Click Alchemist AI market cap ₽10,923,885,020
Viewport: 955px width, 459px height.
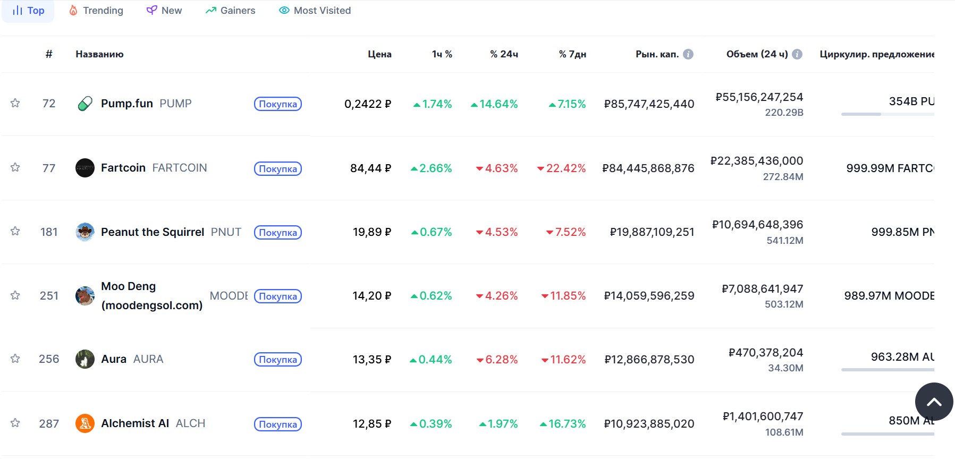click(649, 424)
